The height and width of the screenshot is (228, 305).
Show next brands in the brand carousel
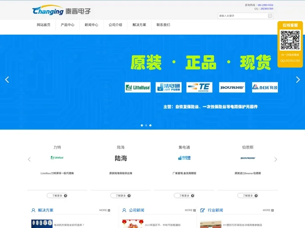[275, 159]
